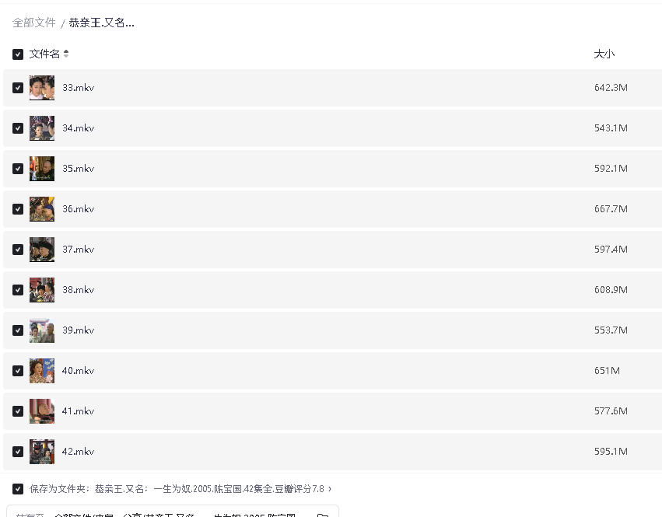The image size is (662, 517).
Task: Click the 40.mkv video thumbnail icon
Action: pos(42,371)
